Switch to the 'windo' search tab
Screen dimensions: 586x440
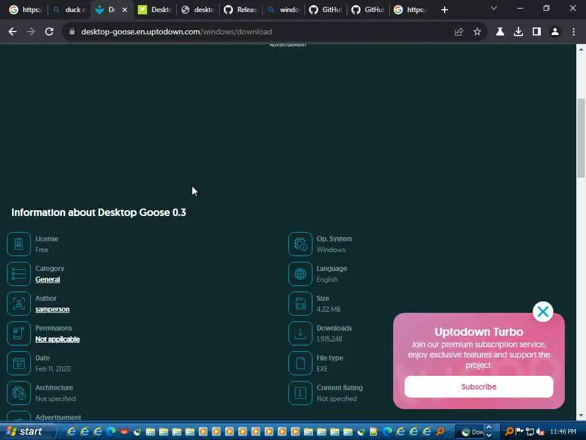[284, 10]
